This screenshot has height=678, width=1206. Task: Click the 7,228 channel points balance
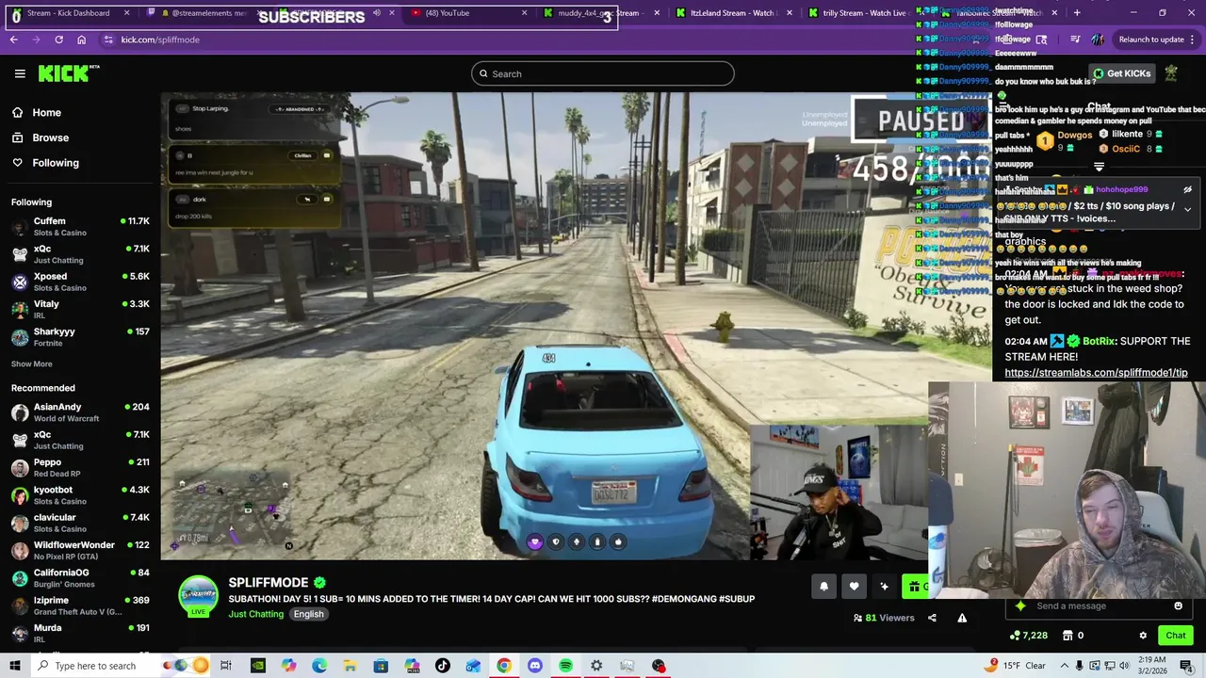click(x=1029, y=636)
